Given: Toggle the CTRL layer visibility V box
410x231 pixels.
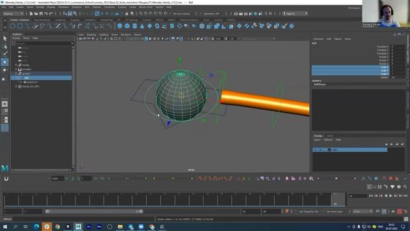Looking at the screenshot, I should pos(315,150).
